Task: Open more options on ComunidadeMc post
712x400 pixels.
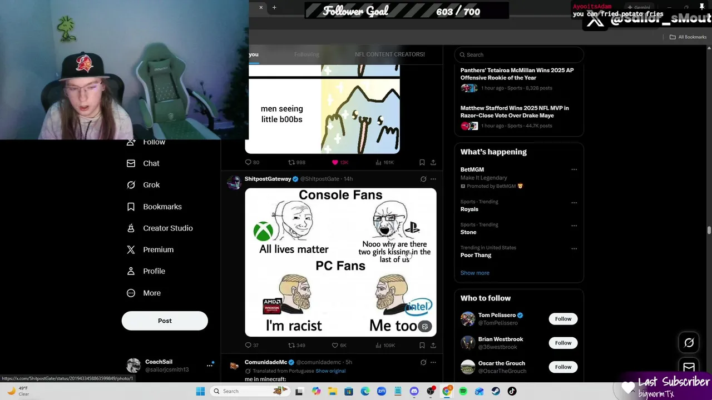Action: point(433,362)
